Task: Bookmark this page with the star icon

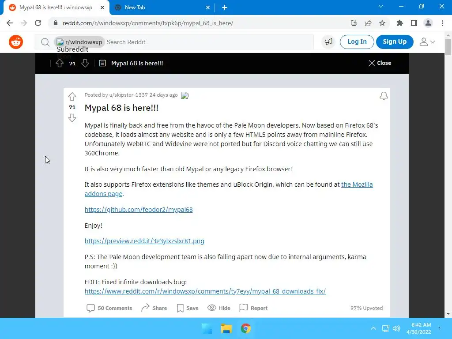Action: pos(382,23)
